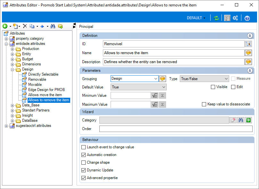
Task: Refresh using the green arrows header icon
Action: (216, 18)
